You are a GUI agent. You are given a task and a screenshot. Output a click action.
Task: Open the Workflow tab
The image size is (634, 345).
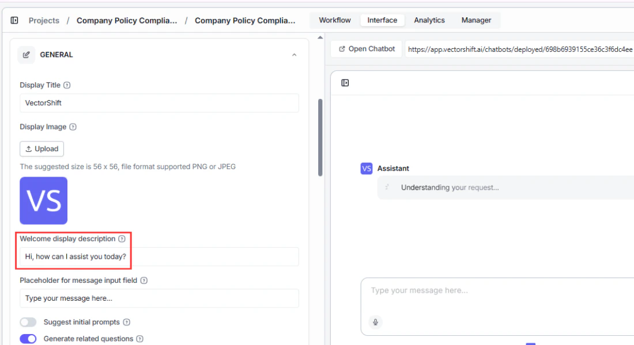pos(334,20)
